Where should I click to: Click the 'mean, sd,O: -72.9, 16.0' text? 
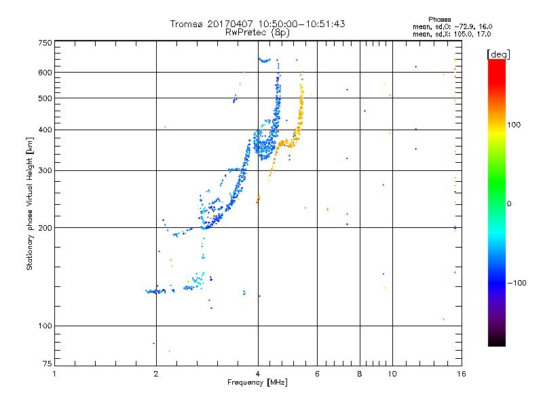point(452,26)
